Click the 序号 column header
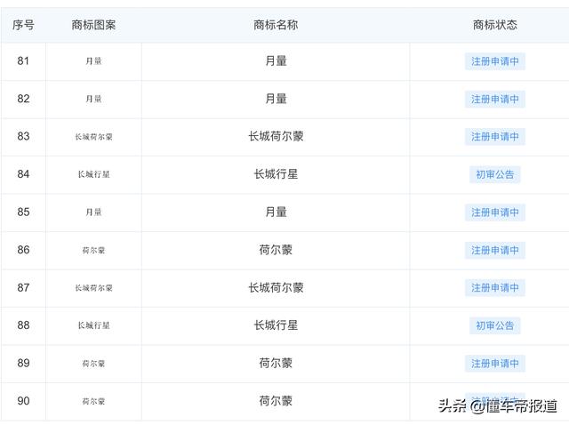This screenshot has width=569, height=425. tap(23, 25)
